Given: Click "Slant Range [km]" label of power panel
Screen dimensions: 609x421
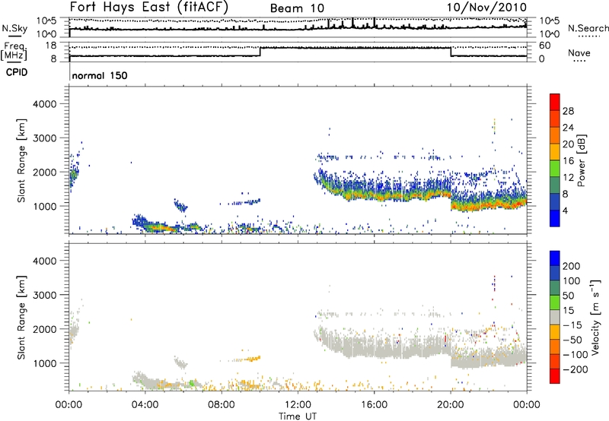Looking at the screenshot, I should tap(21, 160).
